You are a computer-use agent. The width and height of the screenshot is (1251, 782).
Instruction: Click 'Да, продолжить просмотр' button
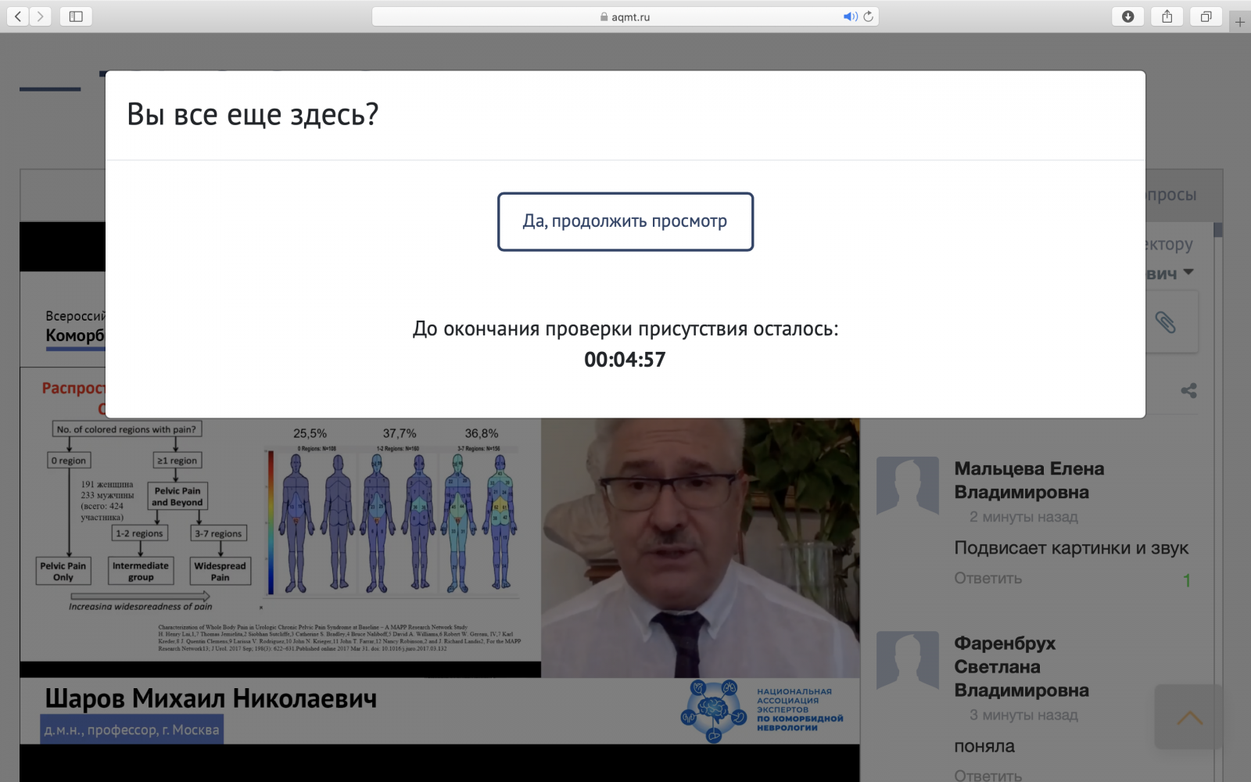click(625, 221)
